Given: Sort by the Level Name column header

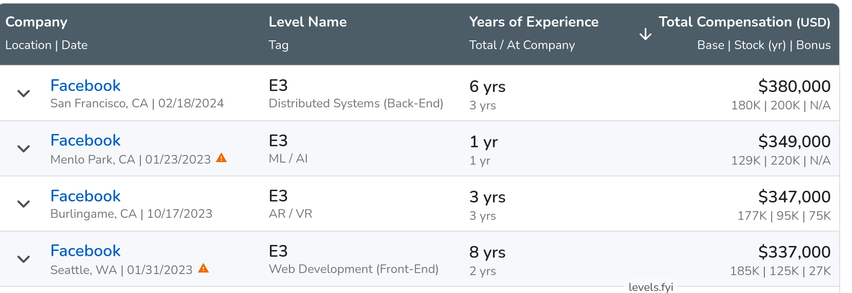Looking at the screenshot, I should (x=307, y=22).
